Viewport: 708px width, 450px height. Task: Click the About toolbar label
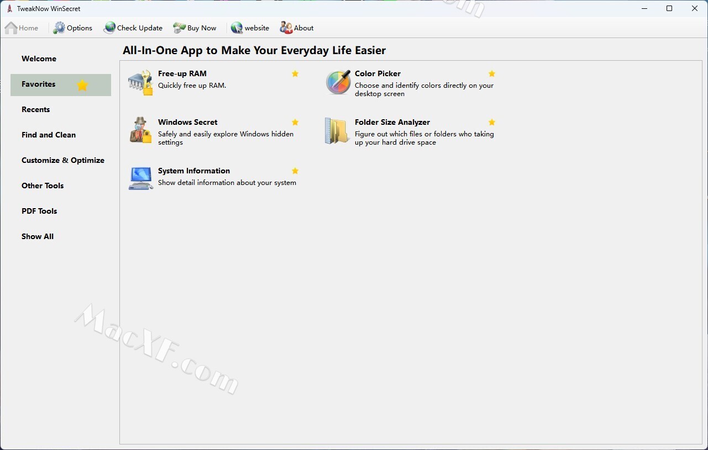pyautogui.click(x=303, y=28)
